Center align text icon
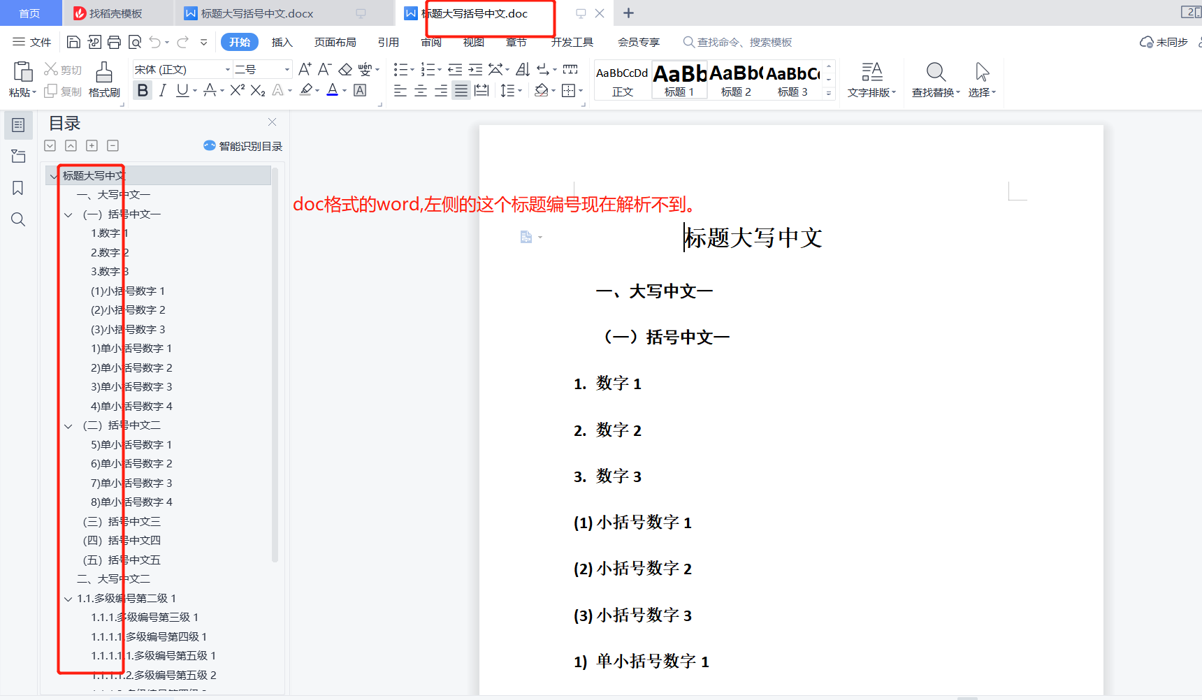 click(x=421, y=90)
